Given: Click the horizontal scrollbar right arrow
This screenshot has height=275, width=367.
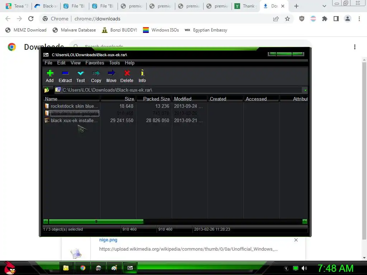Looking at the screenshot, I should click(x=305, y=221).
